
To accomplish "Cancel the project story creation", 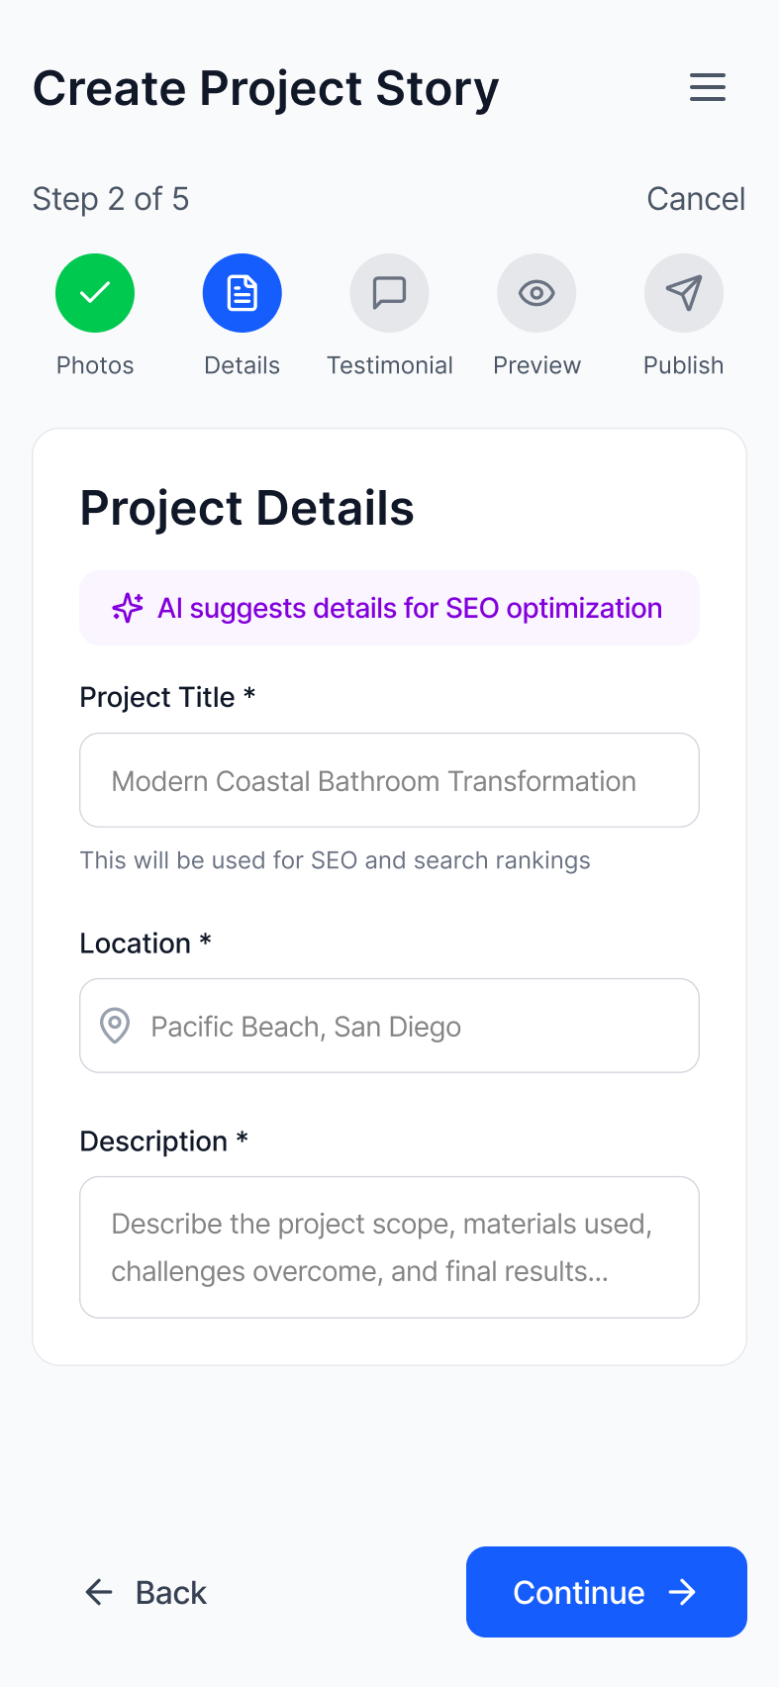I will coord(696,199).
